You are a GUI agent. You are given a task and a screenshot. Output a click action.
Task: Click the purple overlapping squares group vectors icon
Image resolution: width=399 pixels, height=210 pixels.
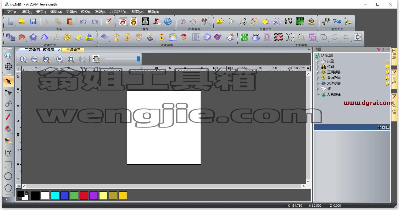[x=312, y=37]
